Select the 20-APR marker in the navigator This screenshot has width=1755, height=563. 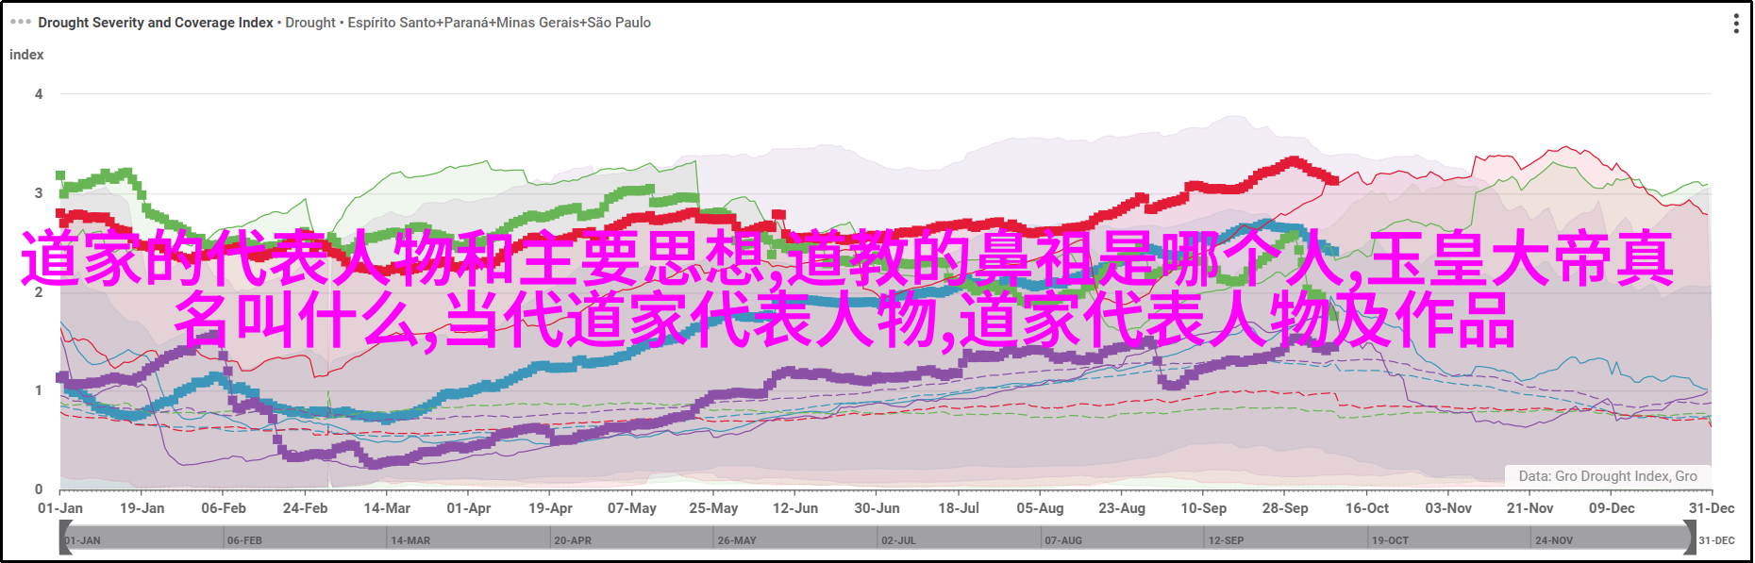point(573,540)
